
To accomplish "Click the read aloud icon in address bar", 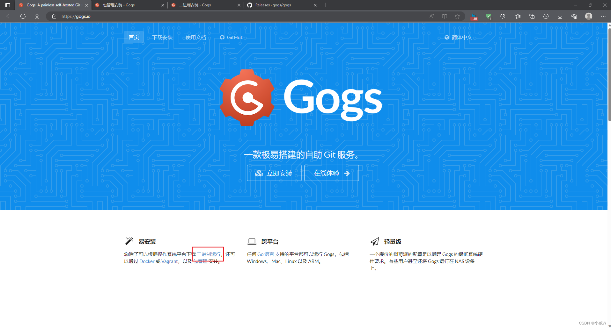I will tap(432, 16).
